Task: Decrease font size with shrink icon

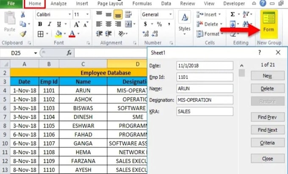Action: point(86,24)
